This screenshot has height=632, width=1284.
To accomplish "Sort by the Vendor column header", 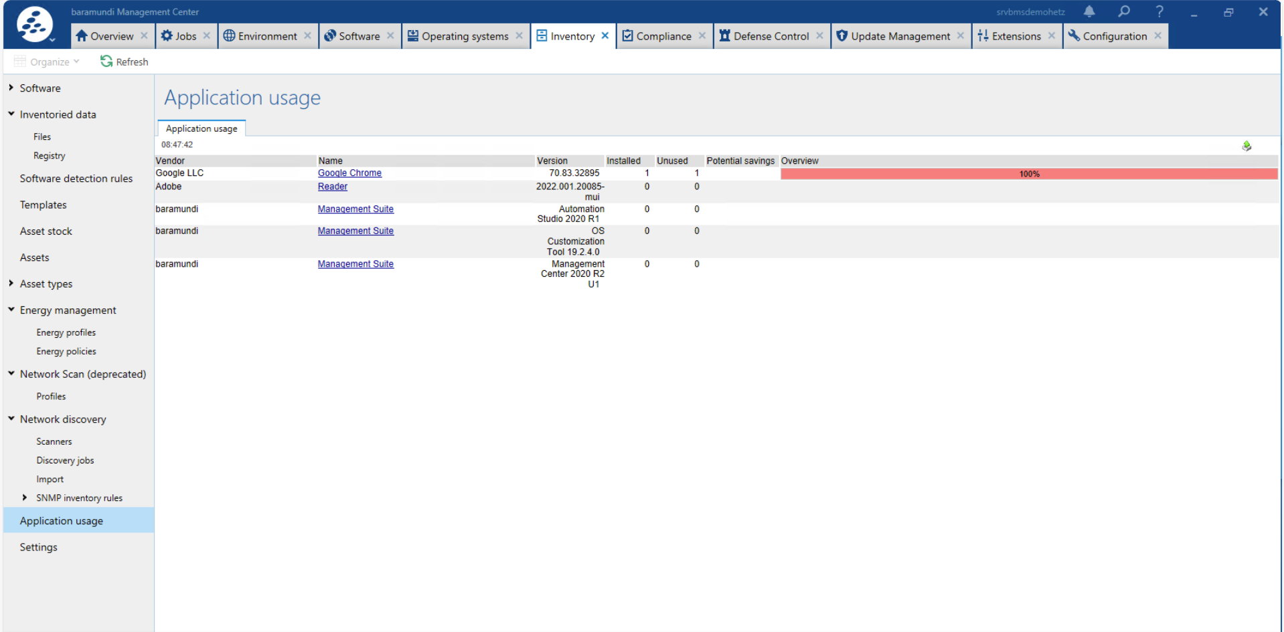I will pos(170,161).
